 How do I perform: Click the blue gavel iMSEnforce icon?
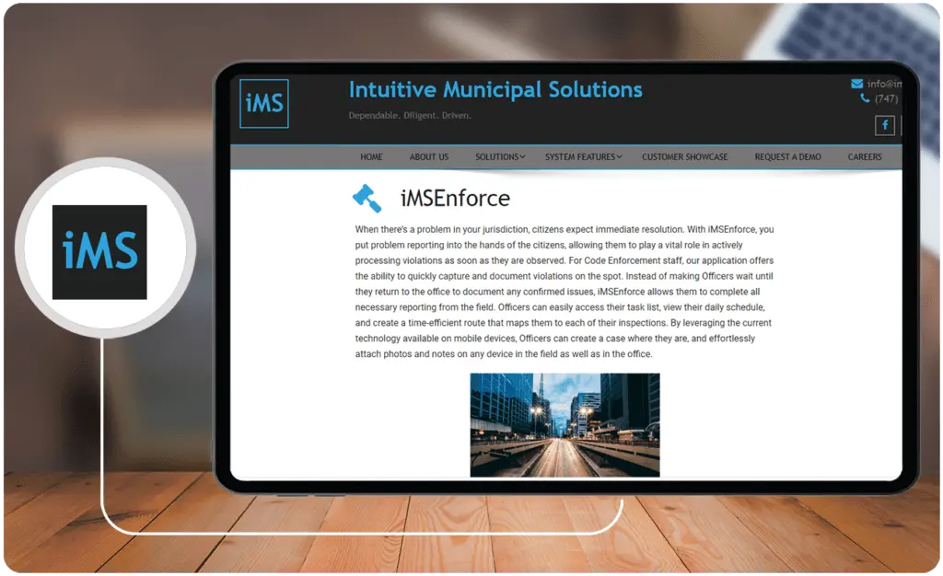(367, 198)
